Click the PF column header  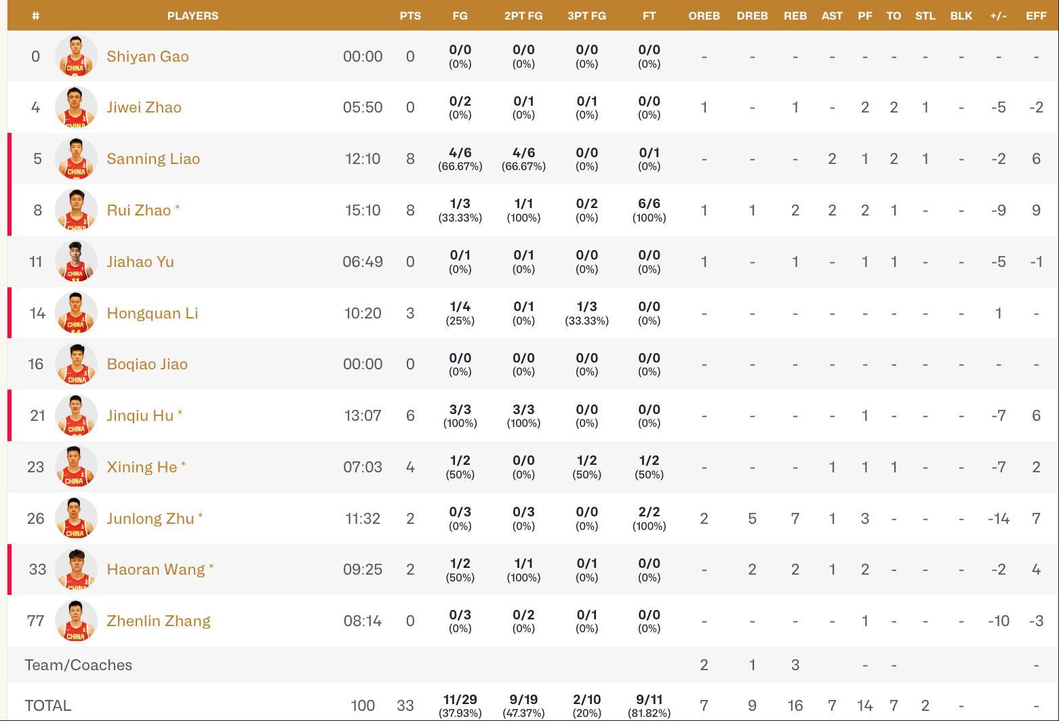(x=864, y=16)
